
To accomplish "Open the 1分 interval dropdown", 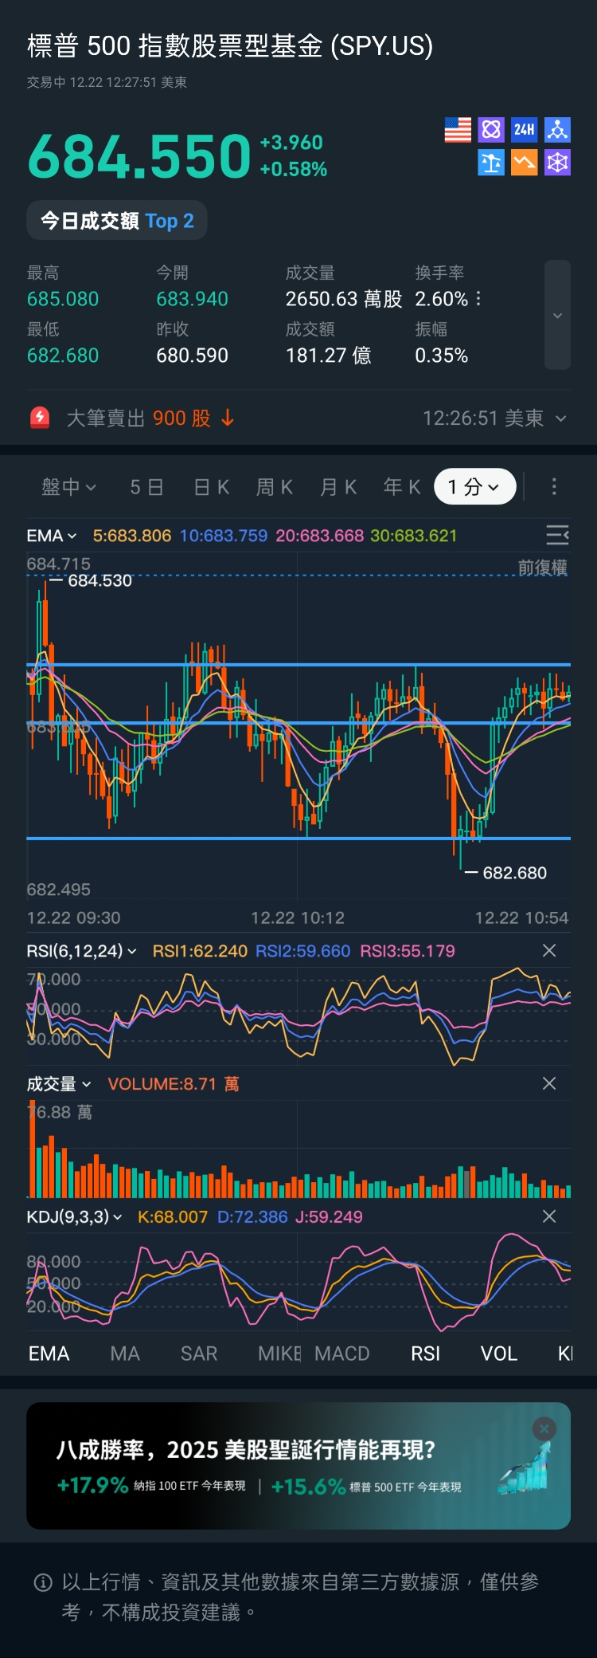I will [474, 486].
